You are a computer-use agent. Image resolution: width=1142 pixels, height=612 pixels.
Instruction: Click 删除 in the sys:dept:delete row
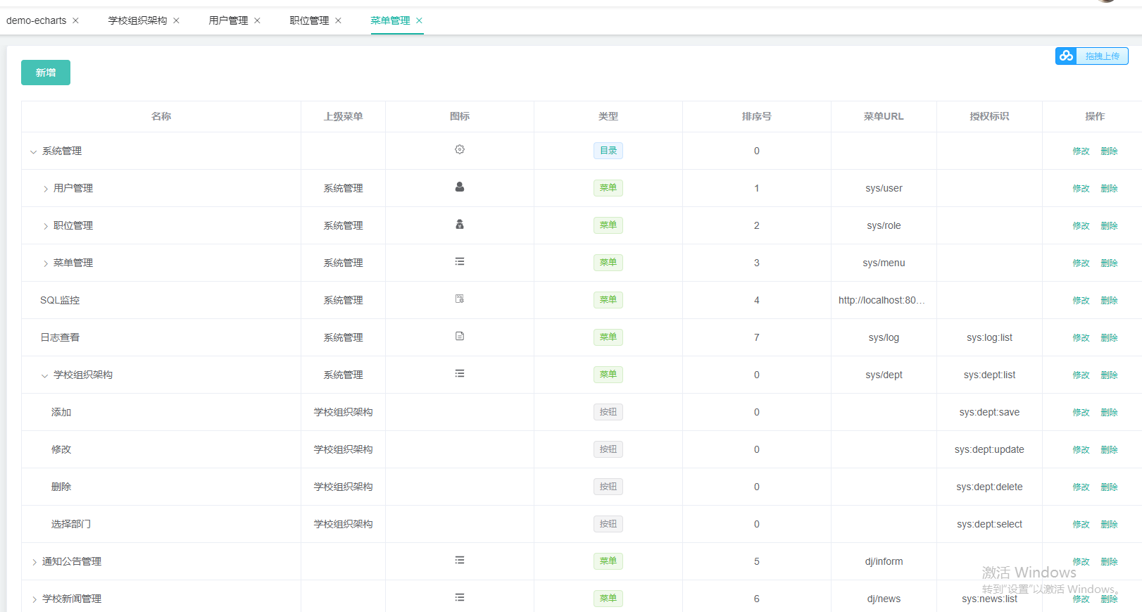(x=1109, y=487)
